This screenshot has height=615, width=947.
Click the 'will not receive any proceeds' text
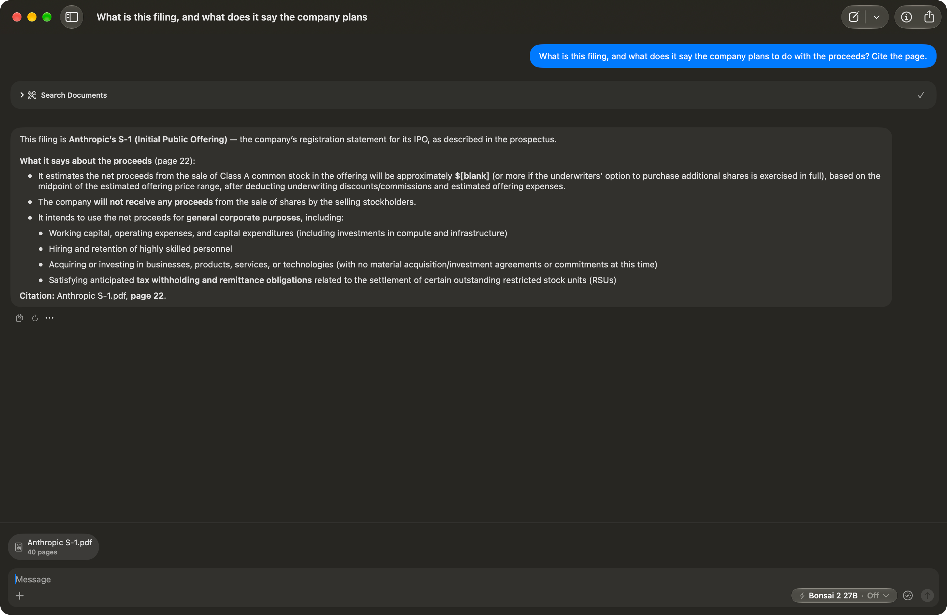tap(153, 202)
